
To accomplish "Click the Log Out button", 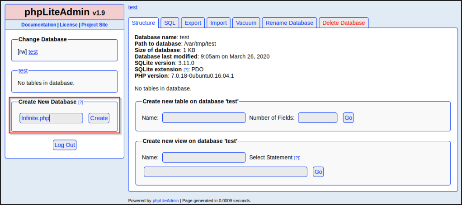I will 65,145.
